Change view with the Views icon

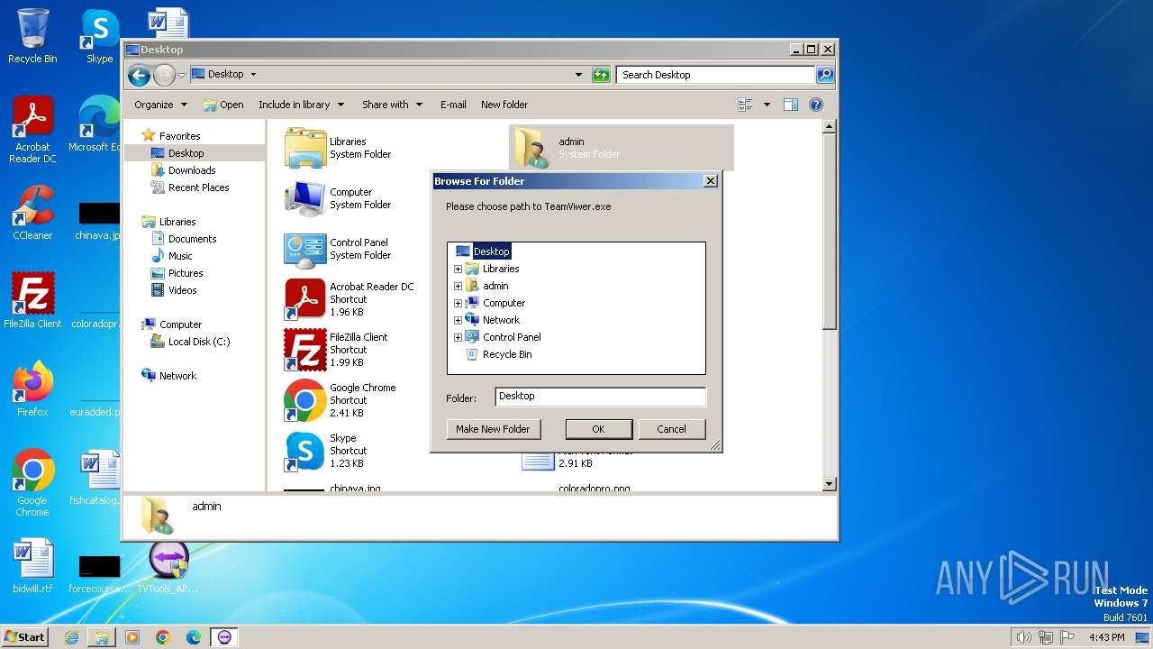[x=745, y=105]
